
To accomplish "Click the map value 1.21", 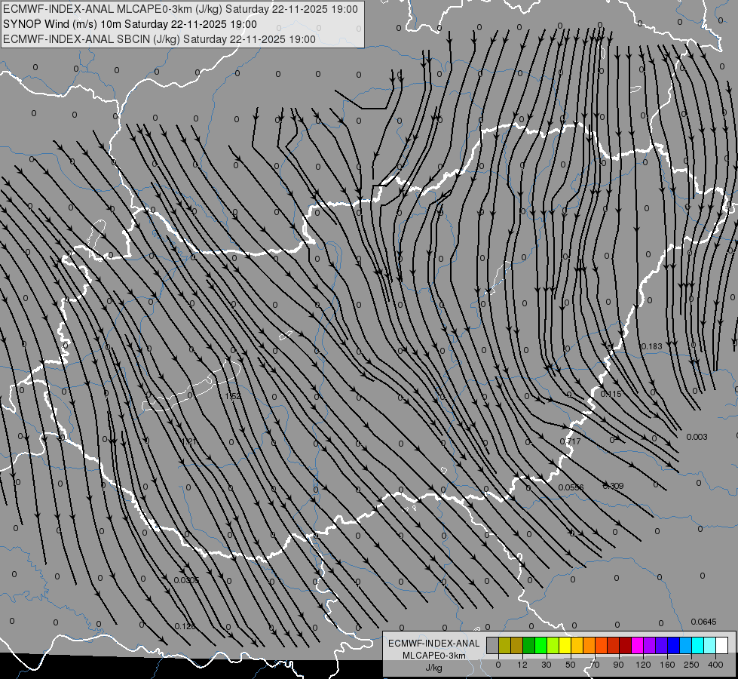I will tap(188, 441).
